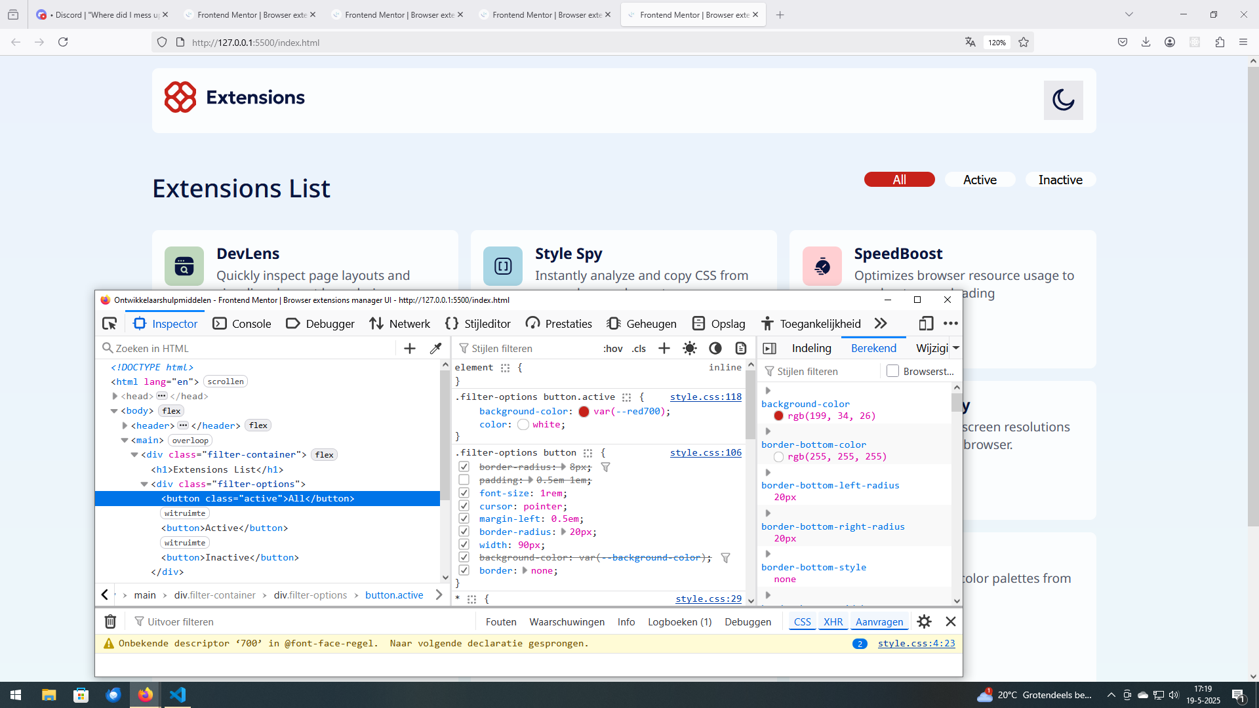Enable the padding declaration checkbox
1259x708 pixels.
tap(464, 480)
